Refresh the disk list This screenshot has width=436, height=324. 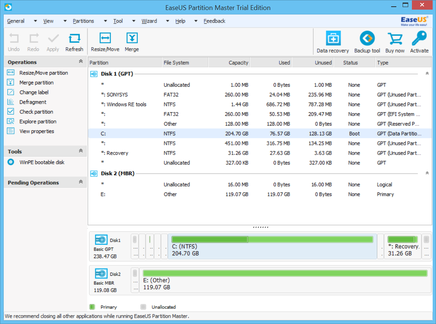(x=74, y=39)
